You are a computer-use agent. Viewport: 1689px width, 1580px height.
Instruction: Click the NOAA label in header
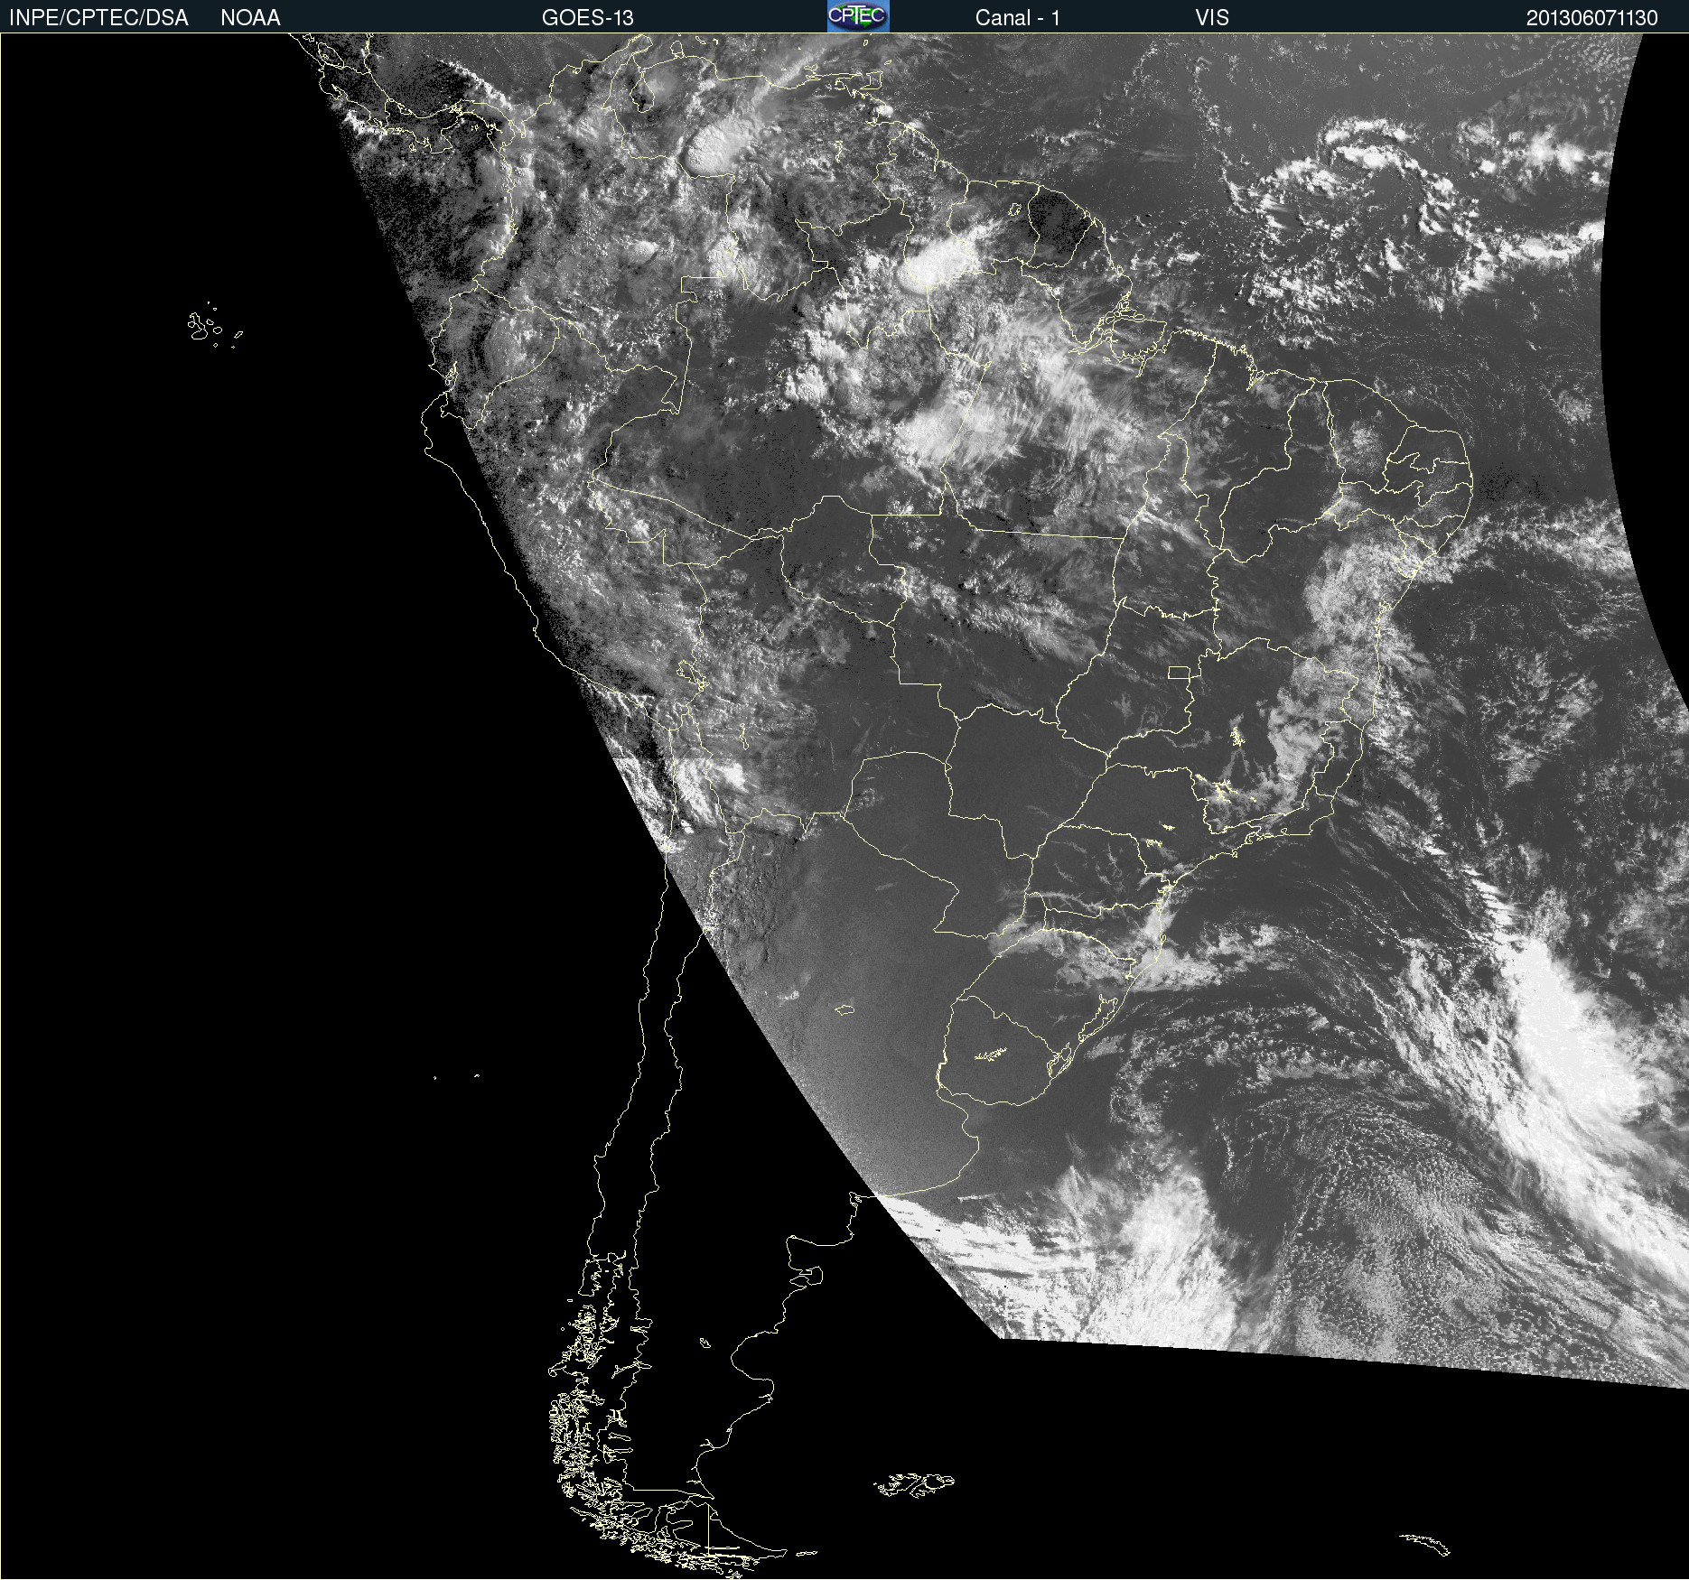[x=250, y=18]
